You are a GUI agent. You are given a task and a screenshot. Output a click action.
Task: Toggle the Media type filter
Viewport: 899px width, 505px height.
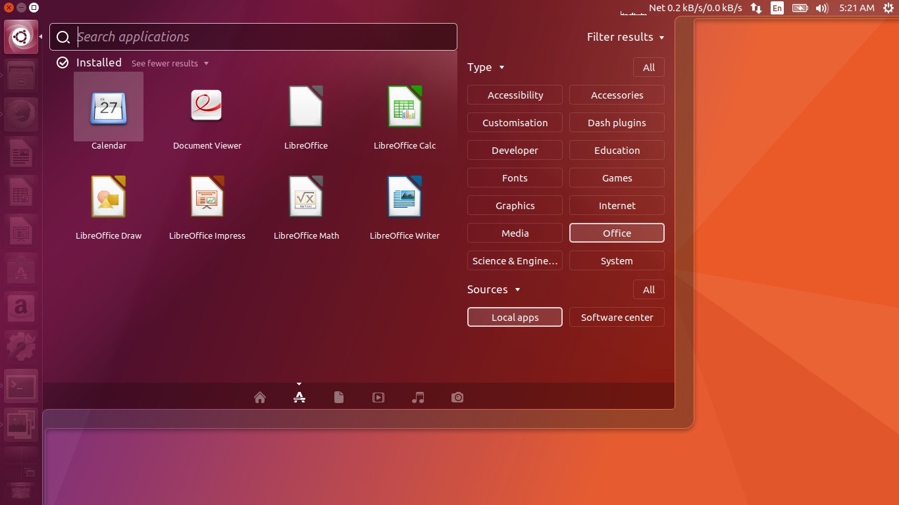515,233
